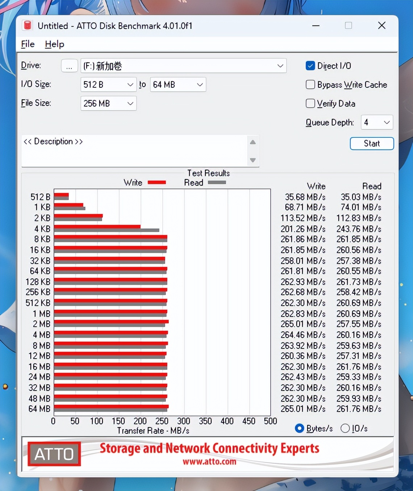
Task: Maximize the ATTO Disk Benchmark window
Action: point(349,25)
